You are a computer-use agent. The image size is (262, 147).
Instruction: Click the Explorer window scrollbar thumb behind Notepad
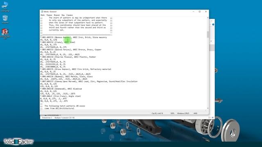(212, 48)
